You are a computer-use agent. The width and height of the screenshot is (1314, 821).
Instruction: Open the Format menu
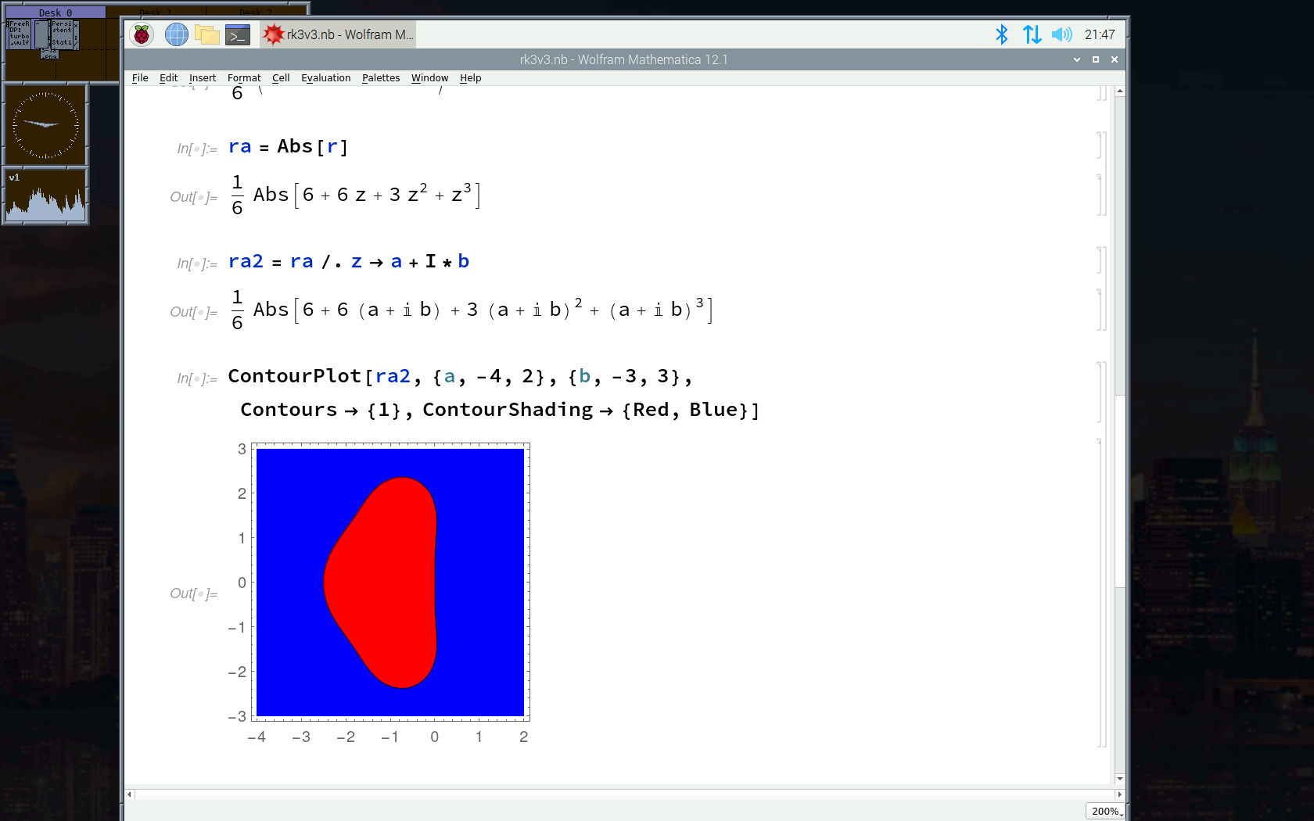pos(244,78)
